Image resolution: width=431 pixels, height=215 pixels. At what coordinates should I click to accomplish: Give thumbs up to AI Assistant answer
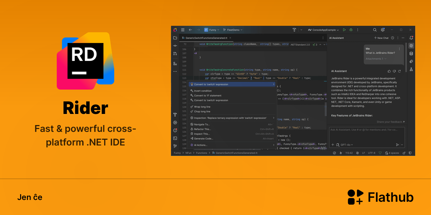click(x=389, y=71)
